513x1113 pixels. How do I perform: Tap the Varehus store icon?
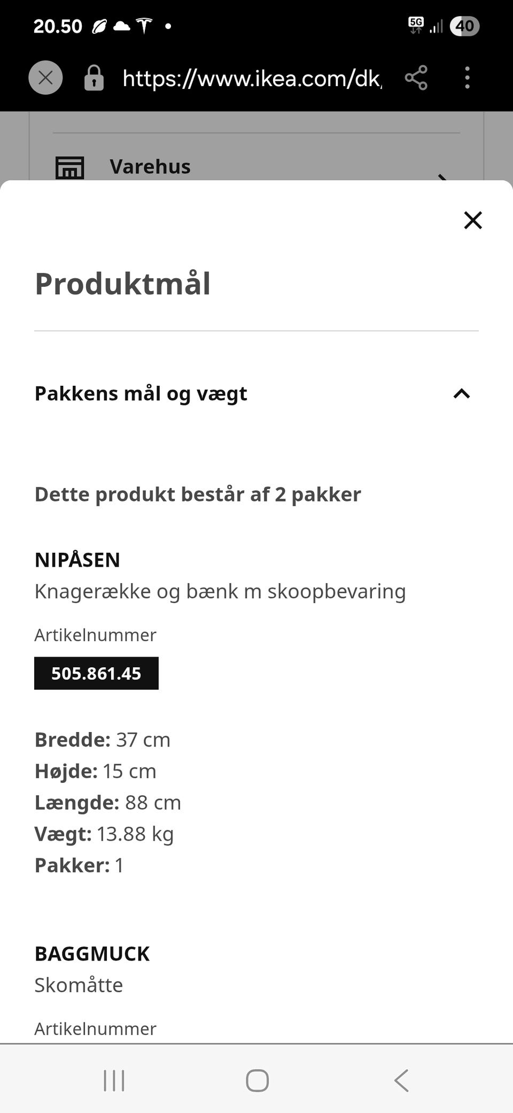(70, 167)
